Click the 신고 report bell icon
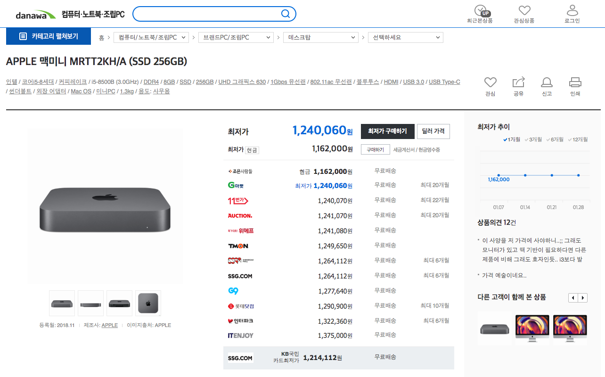 pos(547,82)
